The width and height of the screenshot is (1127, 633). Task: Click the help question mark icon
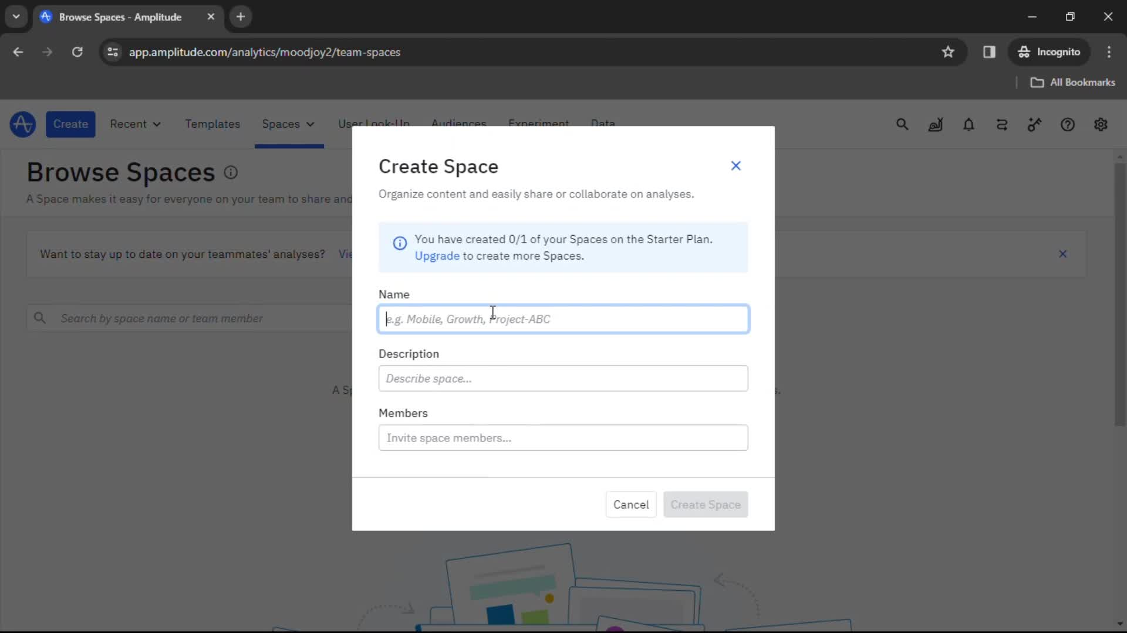point(1068,124)
